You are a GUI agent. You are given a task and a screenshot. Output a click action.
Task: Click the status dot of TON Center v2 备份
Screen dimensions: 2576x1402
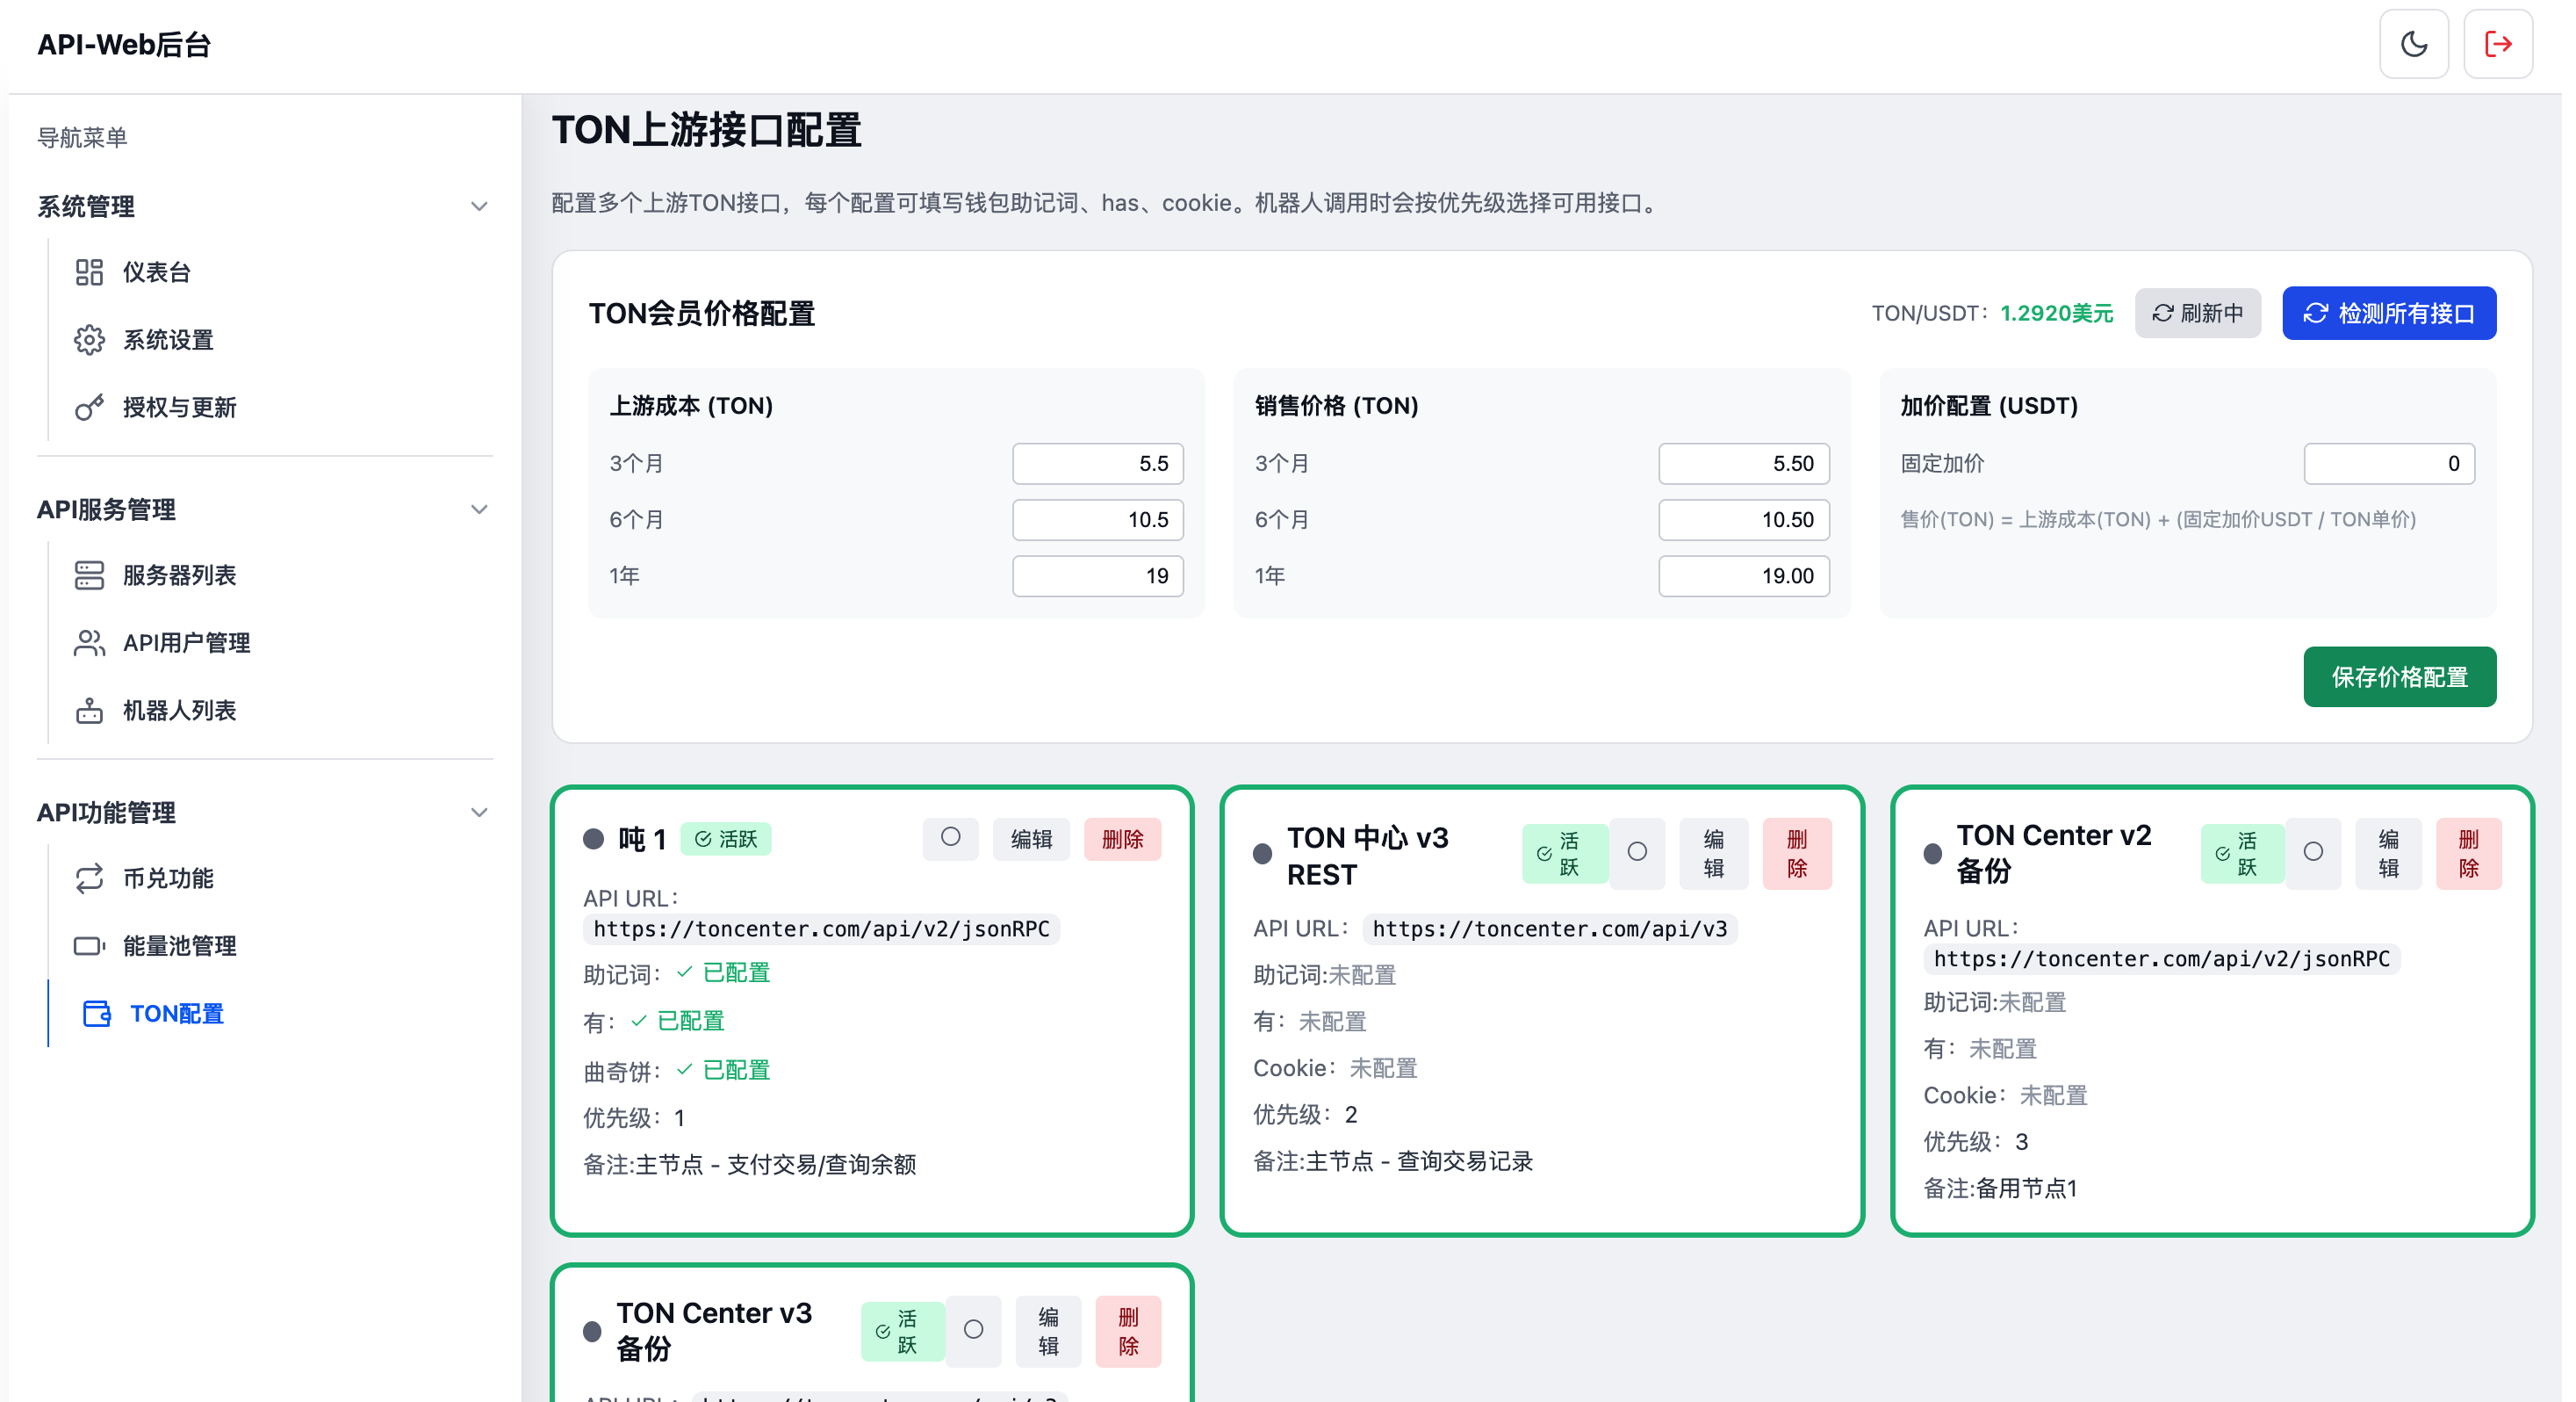1932,854
